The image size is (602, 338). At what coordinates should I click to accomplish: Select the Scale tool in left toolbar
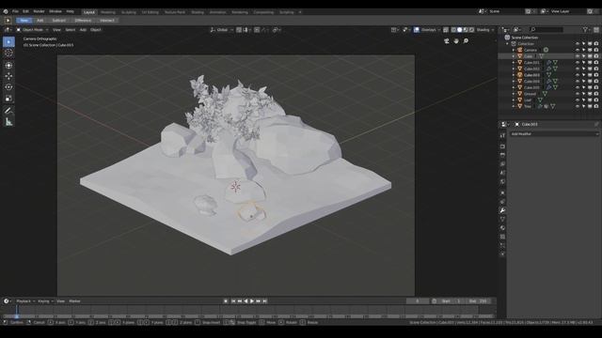coord(8,99)
